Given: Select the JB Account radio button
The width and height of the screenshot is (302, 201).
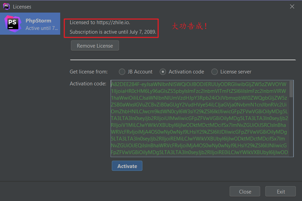Looking at the screenshot, I should 122,72.
